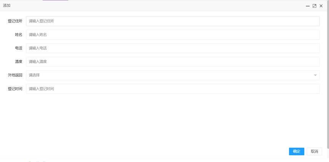Click the 温度 field label
This screenshot has height=162, width=329.
click(x=19, y=62)
